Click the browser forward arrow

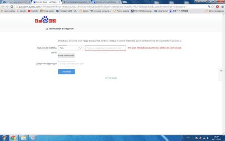7,7
